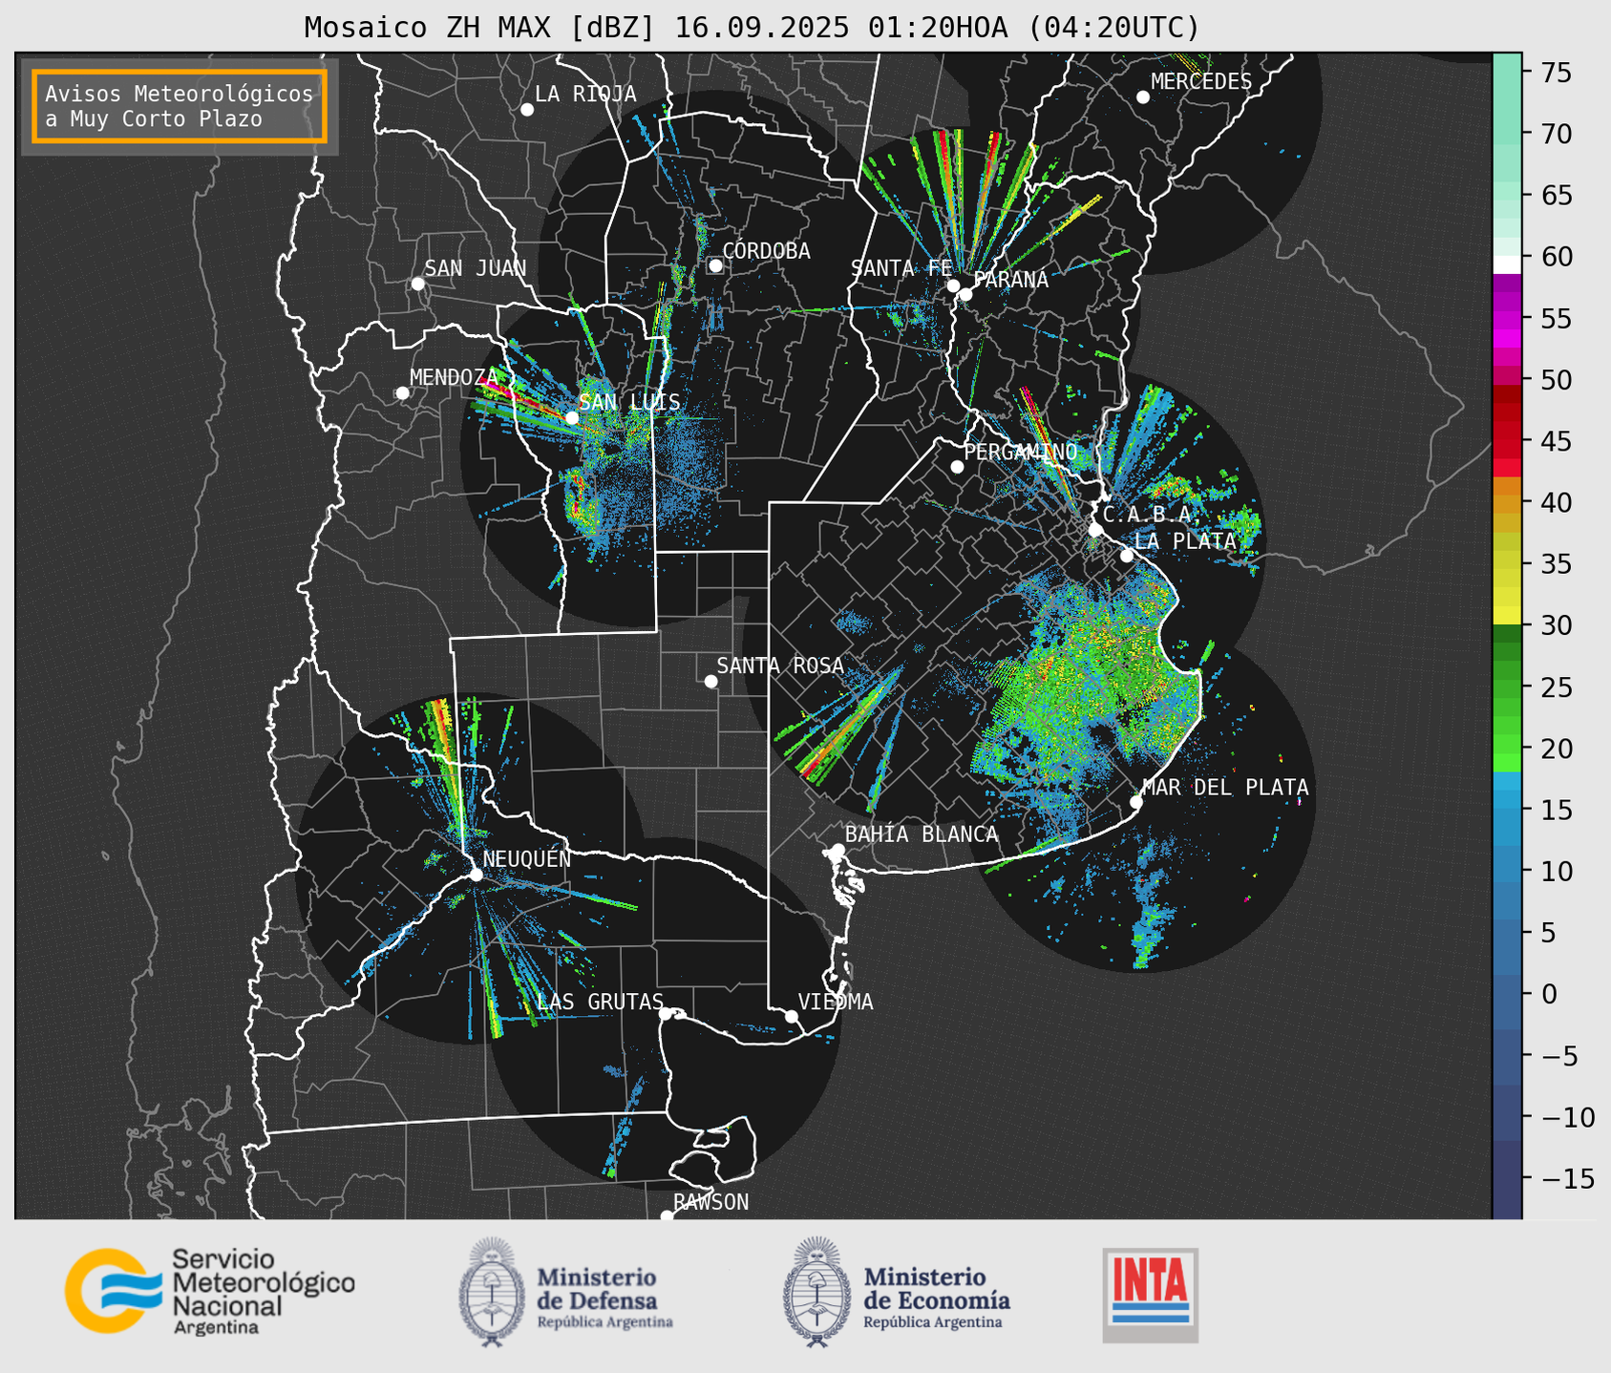Click the Ministerio de Defensa emblem
This screenshot has height=1373, width=1611.
(x=492, y=1292)
